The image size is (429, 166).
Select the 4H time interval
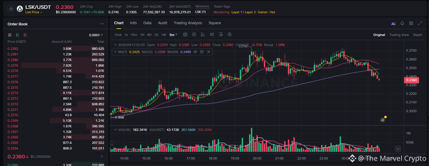coord(149,35)
